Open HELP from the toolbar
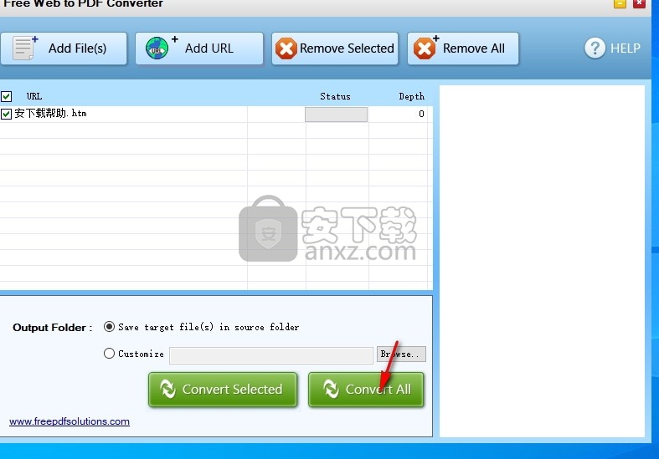Screen dimensions: 659x459 point(612,48)
